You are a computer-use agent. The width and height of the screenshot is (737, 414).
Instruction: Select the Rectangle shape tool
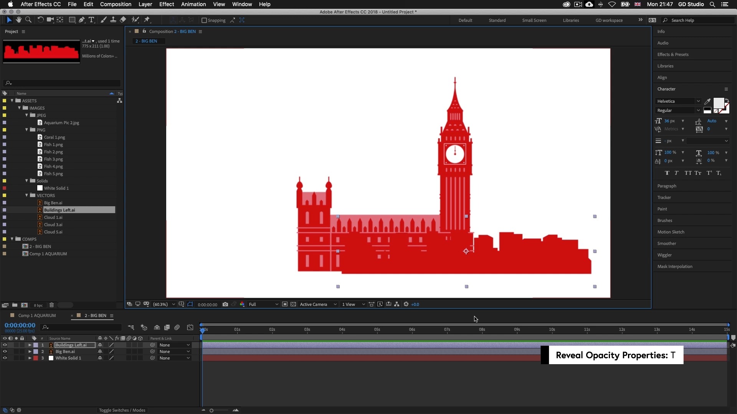[x=72, y=20]
